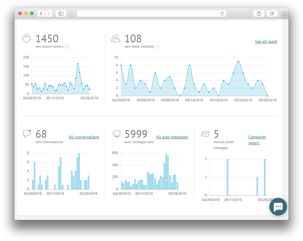
Task: Click the 'new active visitors' label
Action: point(49,46)
